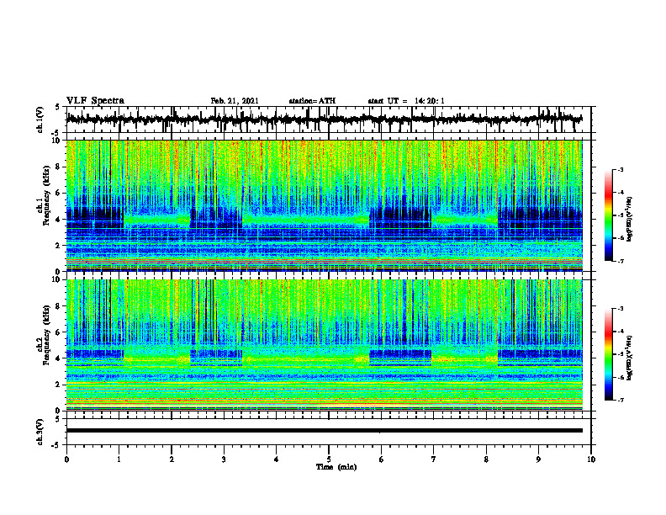This screenshot has height=515, width=666.
Task: Click the time axis tick label "9"
Action: 538,459
